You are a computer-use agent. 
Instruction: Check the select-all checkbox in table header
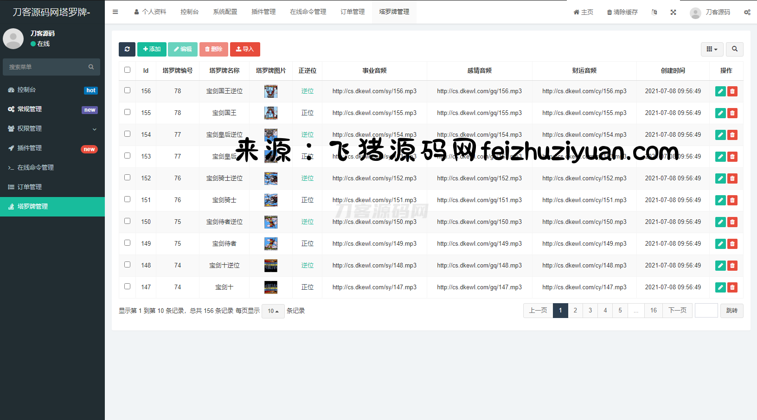127,70
